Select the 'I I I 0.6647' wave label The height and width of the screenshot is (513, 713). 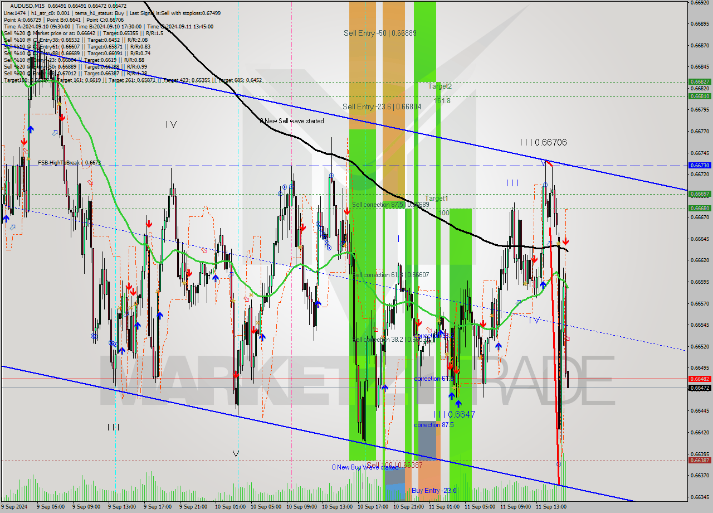(x=454, y=414)
